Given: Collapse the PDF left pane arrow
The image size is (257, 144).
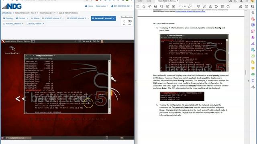Looking at the screenshot, I should pos(136,81).
